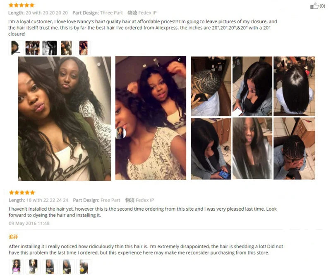Viewport: 331px width, 276px height.
Task: Open first small thumbnail of first review
Action: point(16,48)
